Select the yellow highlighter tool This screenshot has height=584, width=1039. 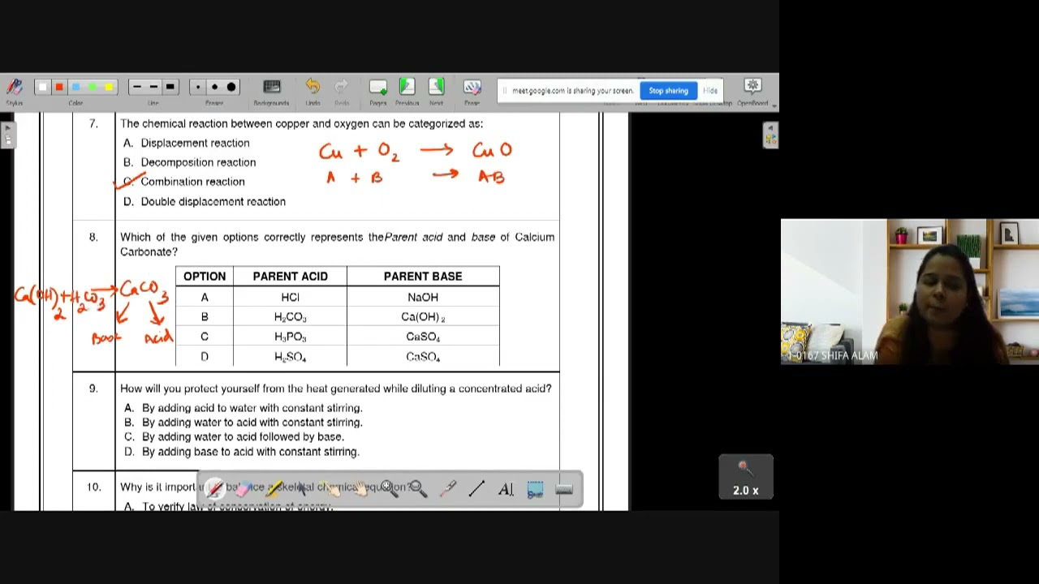click(x=274, y=488)
